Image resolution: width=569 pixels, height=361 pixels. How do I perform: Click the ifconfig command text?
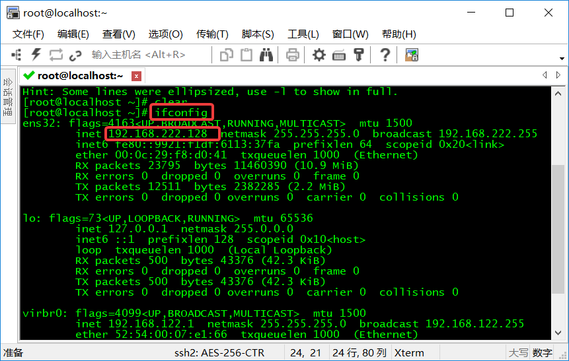tap(181, 113)
